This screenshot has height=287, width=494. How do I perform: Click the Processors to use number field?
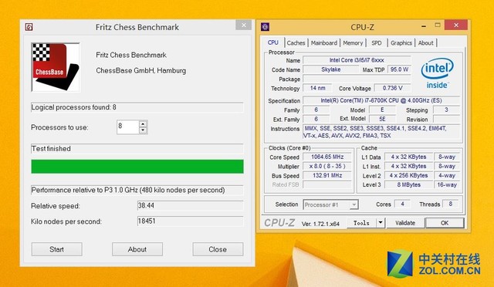coord(128,127)
